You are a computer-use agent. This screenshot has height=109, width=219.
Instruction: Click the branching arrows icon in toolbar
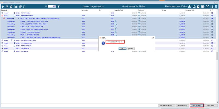coord(208,6)
